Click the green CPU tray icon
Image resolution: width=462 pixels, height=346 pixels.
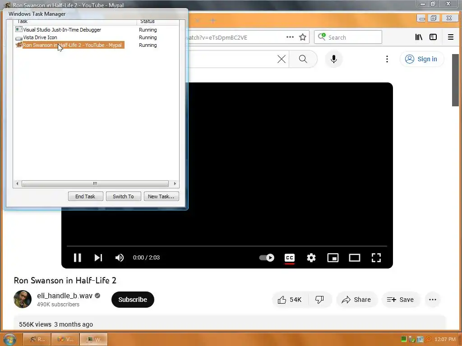click(x=404, y=339)
